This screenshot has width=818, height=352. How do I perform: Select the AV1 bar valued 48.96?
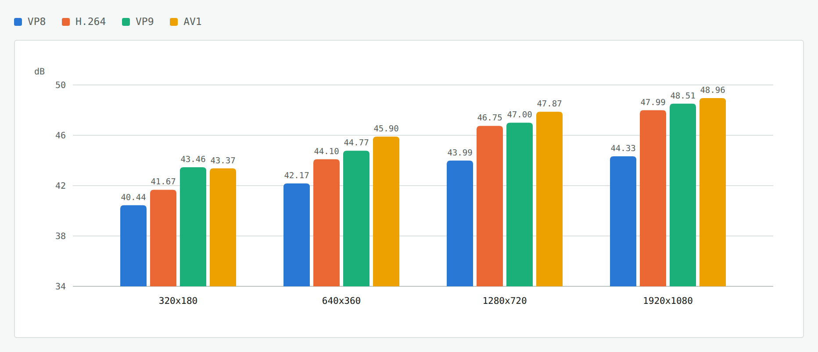coord(713,192)
